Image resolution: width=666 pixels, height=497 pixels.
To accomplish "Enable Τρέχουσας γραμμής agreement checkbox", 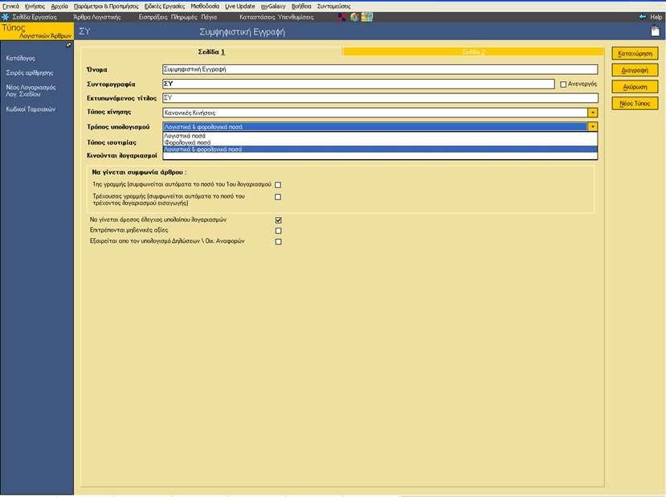I will pos(278,197).
